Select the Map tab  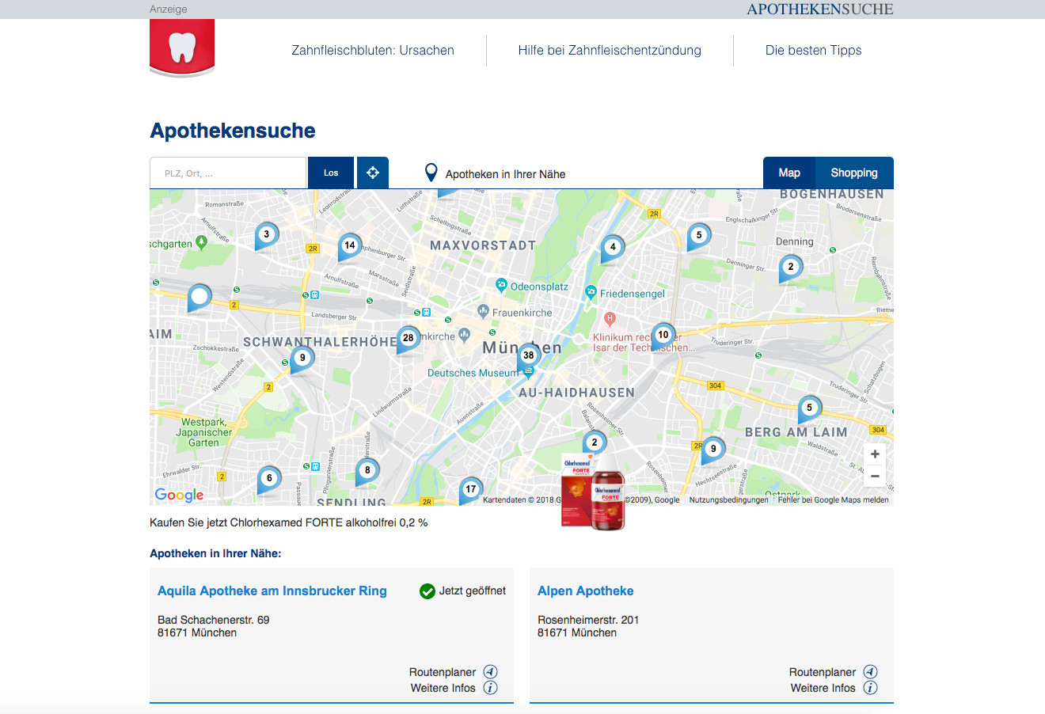tap(788, 173)
